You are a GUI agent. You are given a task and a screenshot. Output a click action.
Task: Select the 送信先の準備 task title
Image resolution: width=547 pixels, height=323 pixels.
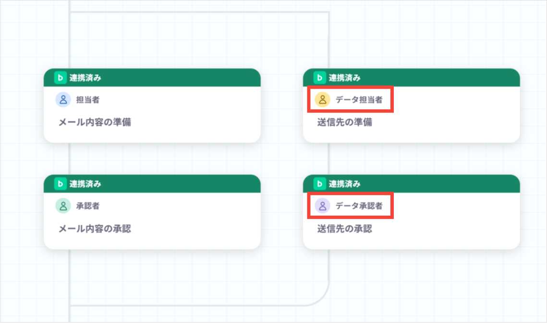[x=345, y=122]
